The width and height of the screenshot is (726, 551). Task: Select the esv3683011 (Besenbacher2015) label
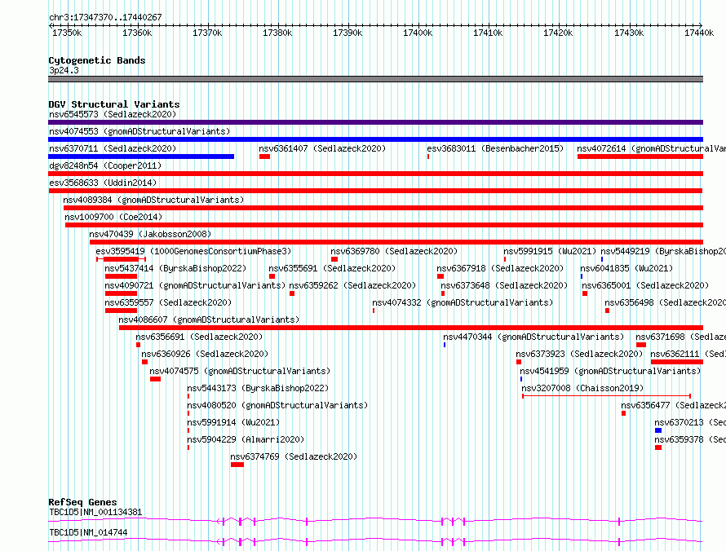point(495,148)
